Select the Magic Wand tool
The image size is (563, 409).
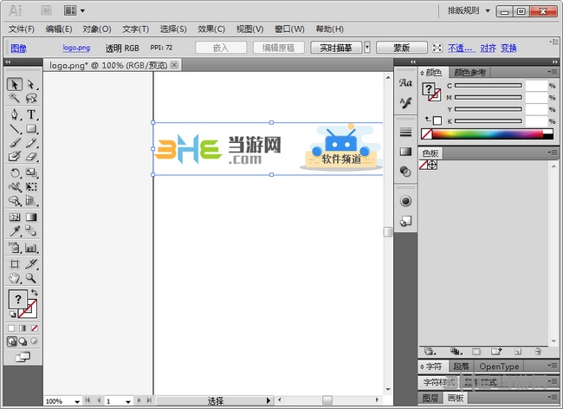pos(15,98)
